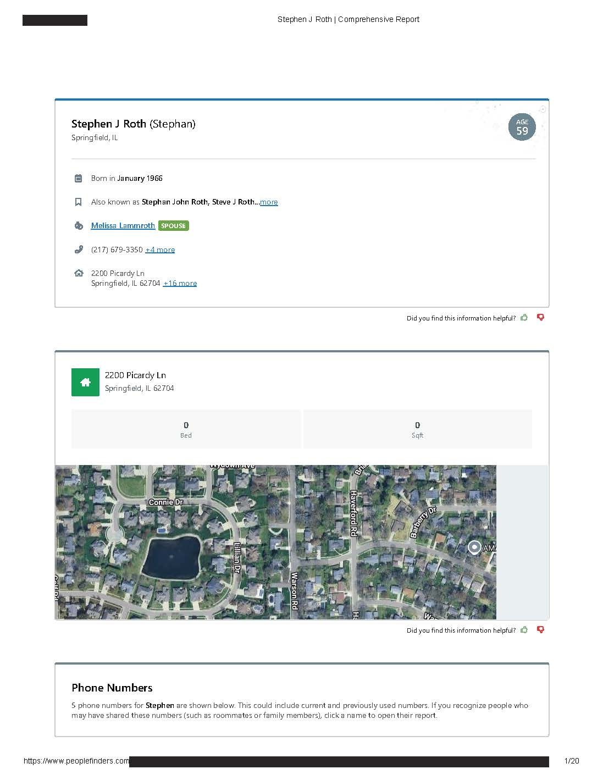Click the green SPOUSE tag
Screen dimensions: 603x780
173,226
